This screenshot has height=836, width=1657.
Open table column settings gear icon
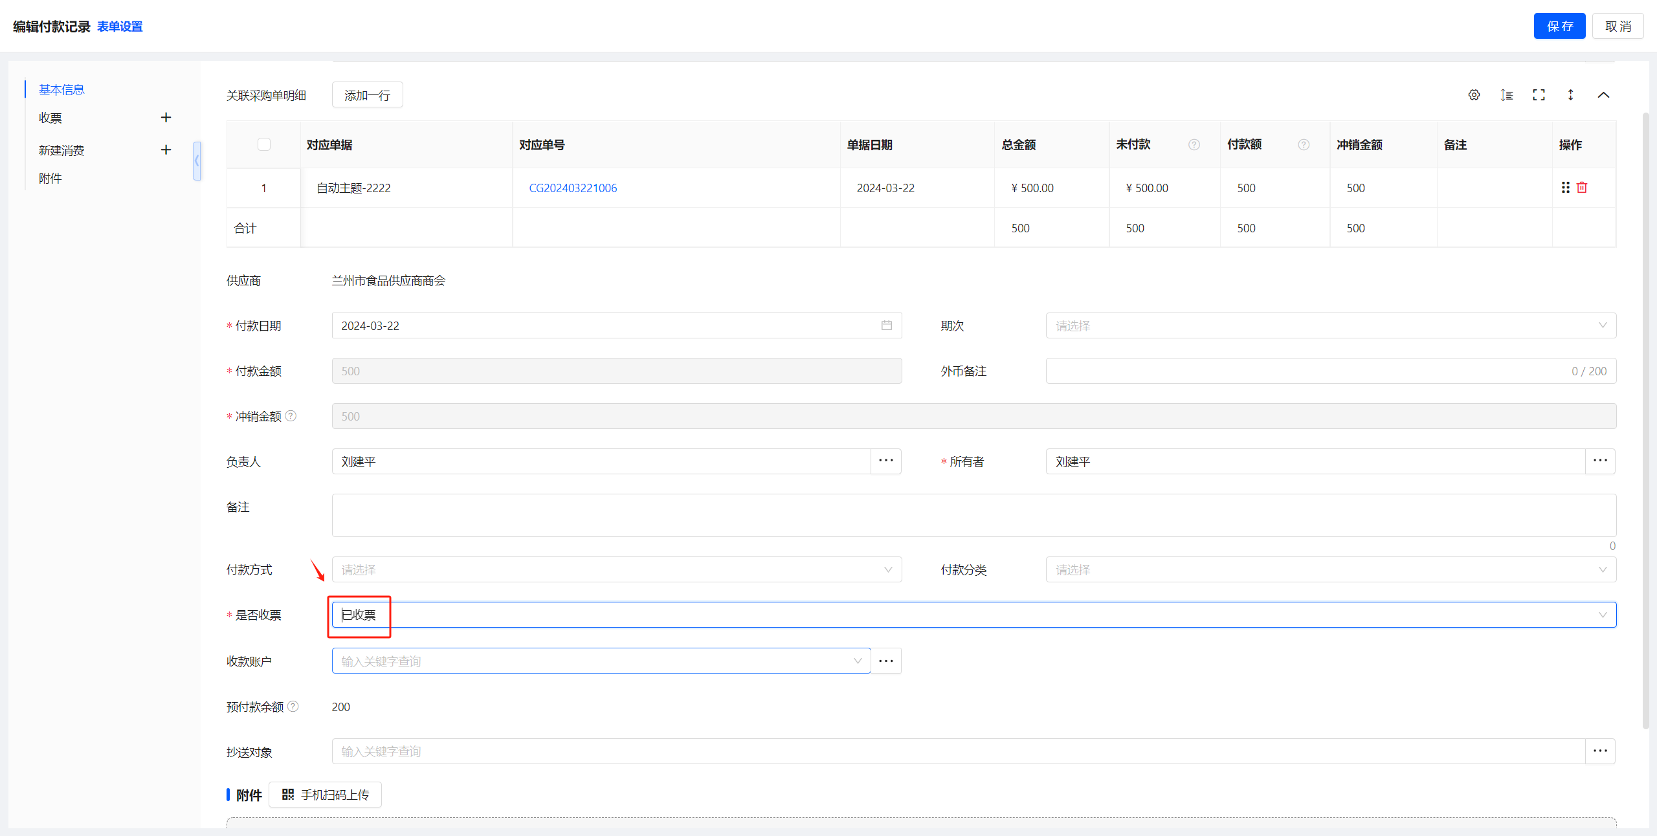click(x=1474, y=95)
